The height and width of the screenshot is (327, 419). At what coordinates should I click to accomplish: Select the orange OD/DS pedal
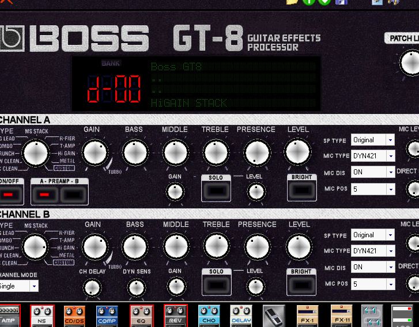pos(74,316)
